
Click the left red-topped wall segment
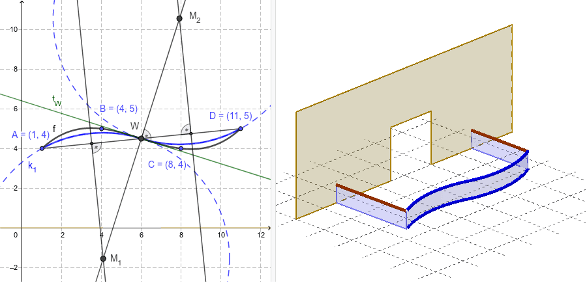click(x=370, y=206)
